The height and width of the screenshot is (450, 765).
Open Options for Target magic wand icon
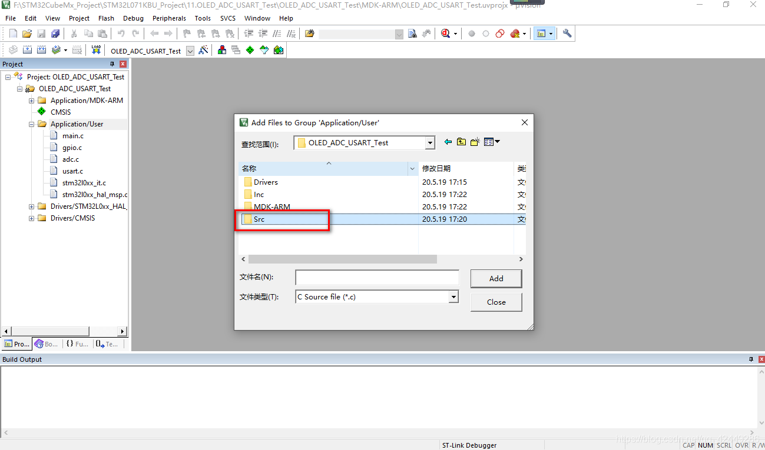pos(203,51)
